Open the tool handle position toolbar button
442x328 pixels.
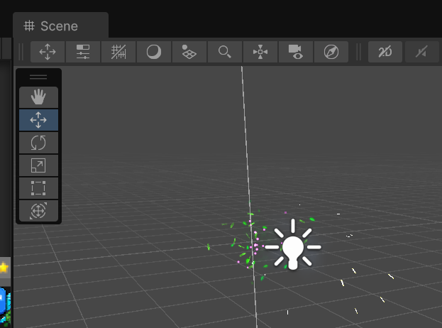[x=48, y=52]
